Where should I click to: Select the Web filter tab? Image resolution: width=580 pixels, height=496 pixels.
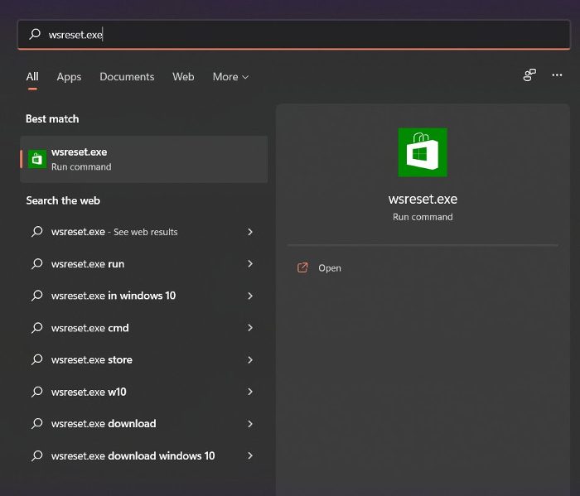pos(183,77)
